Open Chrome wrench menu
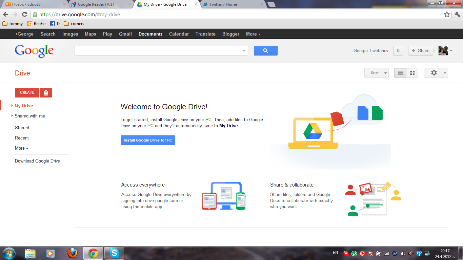The image size is (463, 260). tap(457, 14)
